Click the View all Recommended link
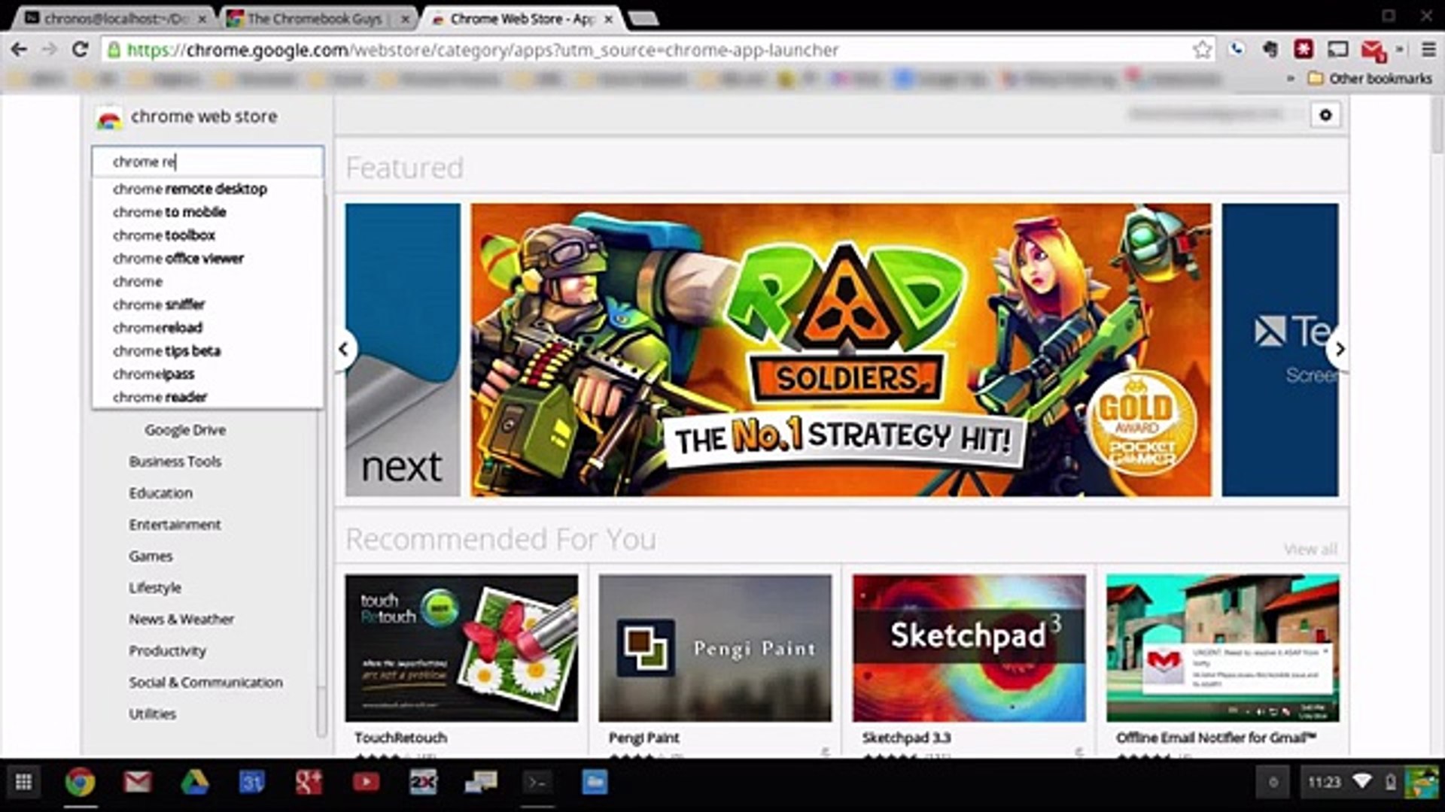 point(1310,548)
